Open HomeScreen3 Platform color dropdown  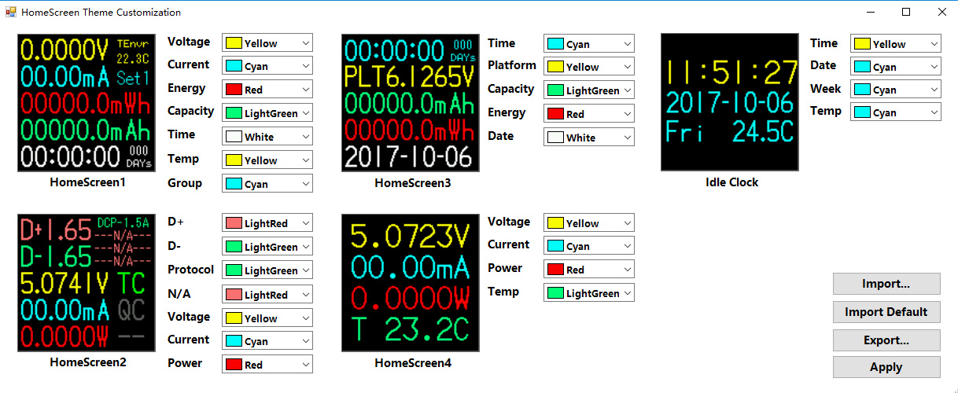click(589, 67)
